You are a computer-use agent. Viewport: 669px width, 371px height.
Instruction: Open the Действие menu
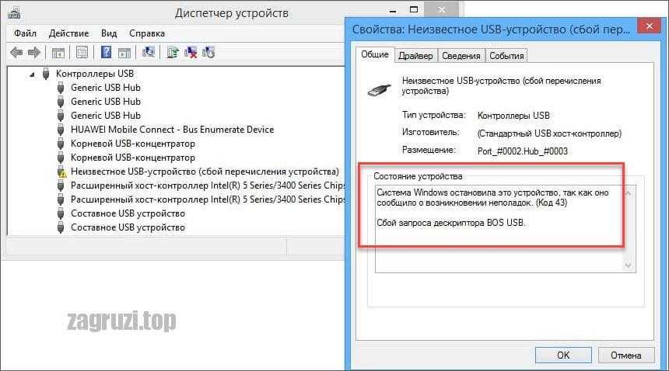point(68,33)
